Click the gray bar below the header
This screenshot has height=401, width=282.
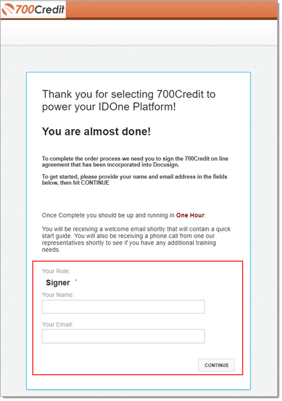(x=139, y=32)
